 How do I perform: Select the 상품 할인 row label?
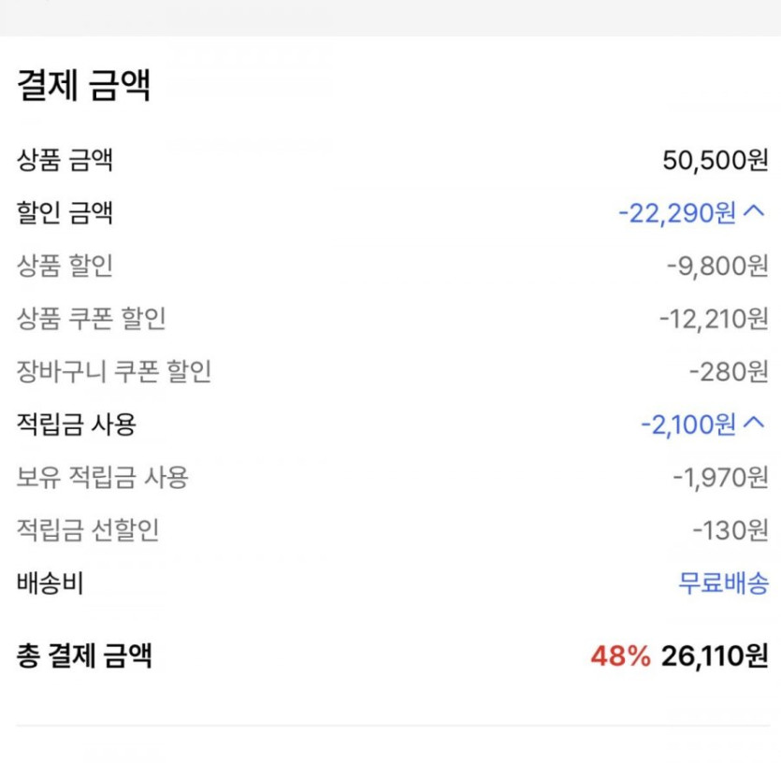(65, 266)
